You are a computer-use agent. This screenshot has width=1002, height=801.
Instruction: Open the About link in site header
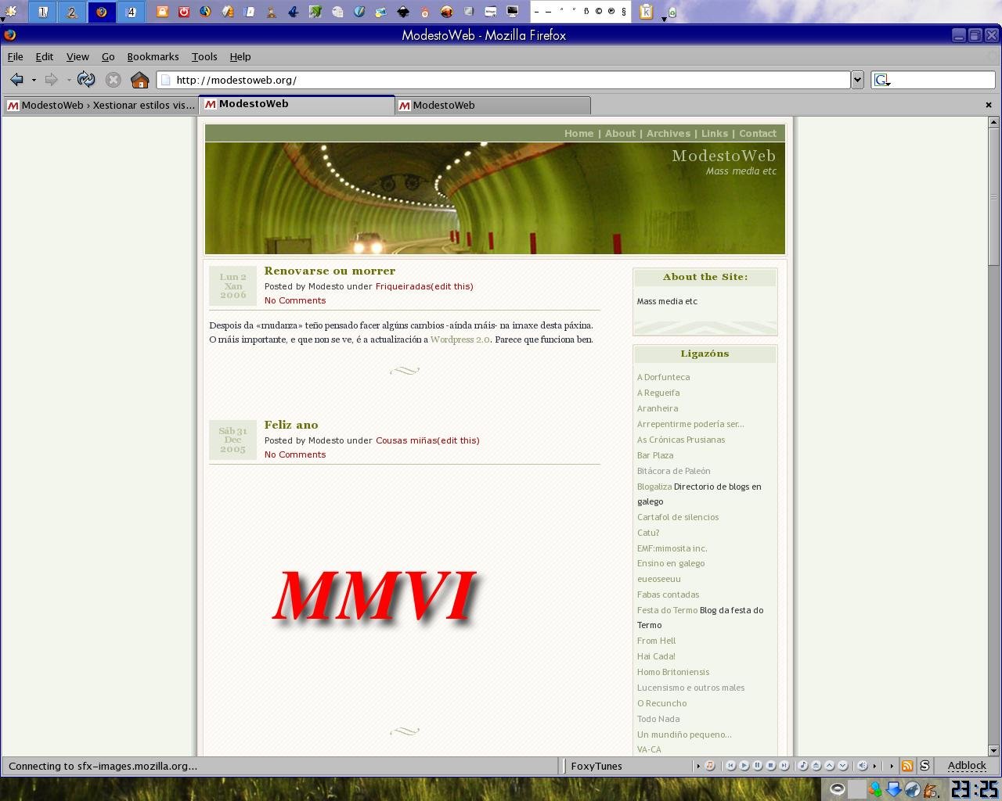(x=620, y=134)
